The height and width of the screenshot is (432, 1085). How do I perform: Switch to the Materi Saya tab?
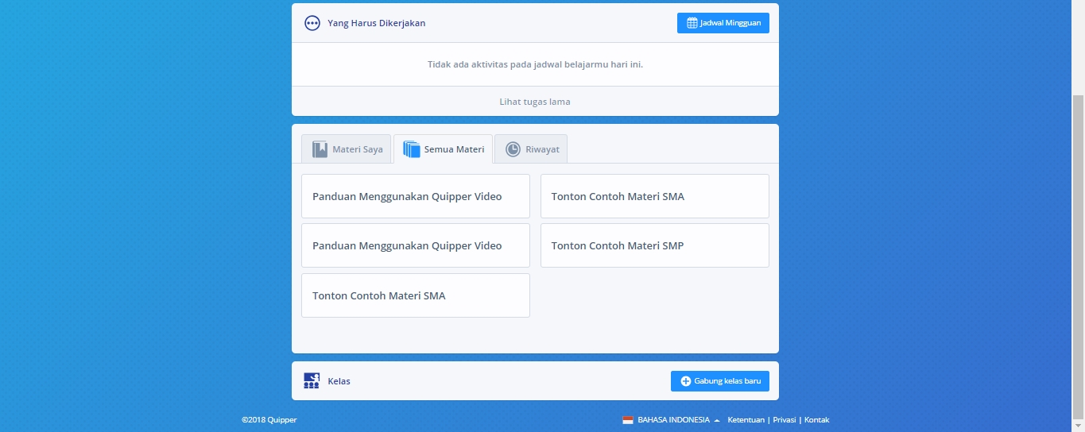(347, 149)
